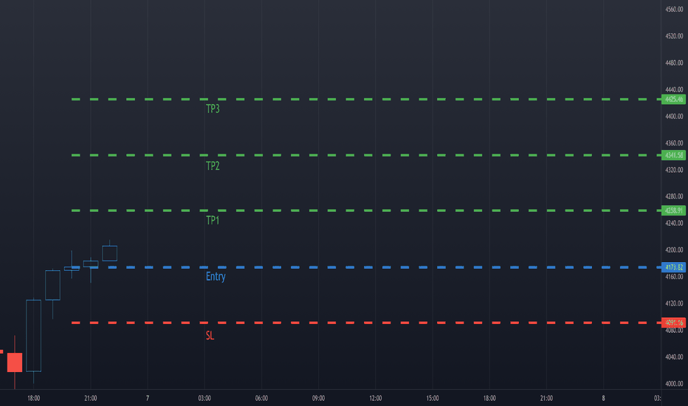Select the green dashed TP2 line
Screen dimensions: 688x406
[366, 155]
